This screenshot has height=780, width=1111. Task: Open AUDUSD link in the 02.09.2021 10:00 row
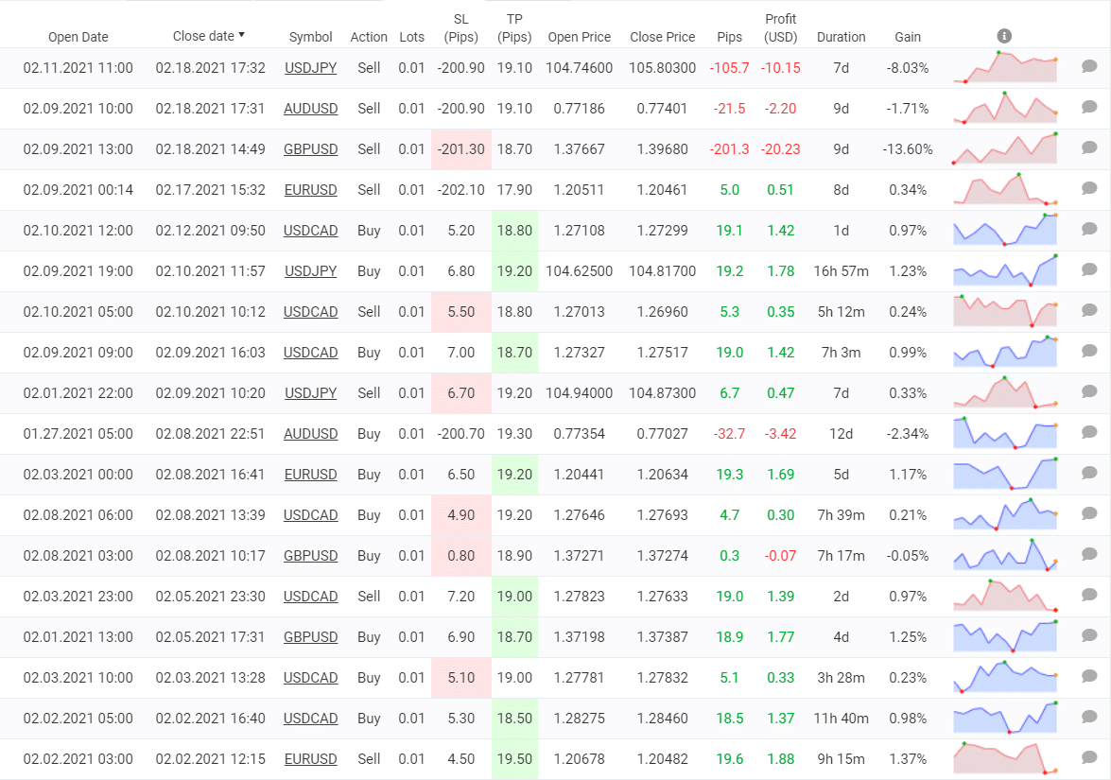pyautogui.click(x=310, y=109)
